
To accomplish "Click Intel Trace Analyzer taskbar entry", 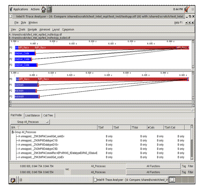I will tap(131, 180).
